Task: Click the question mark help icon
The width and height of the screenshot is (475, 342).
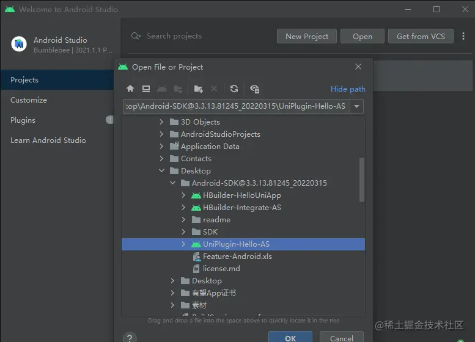Action: pos(130,338)
